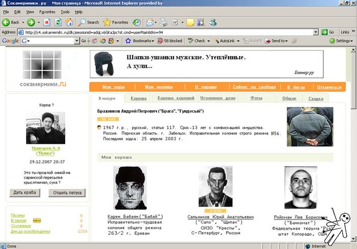The width and height of the screenshot is (357, 249).
Task: Click the Mail envelope icon
Action: [149, 22]
